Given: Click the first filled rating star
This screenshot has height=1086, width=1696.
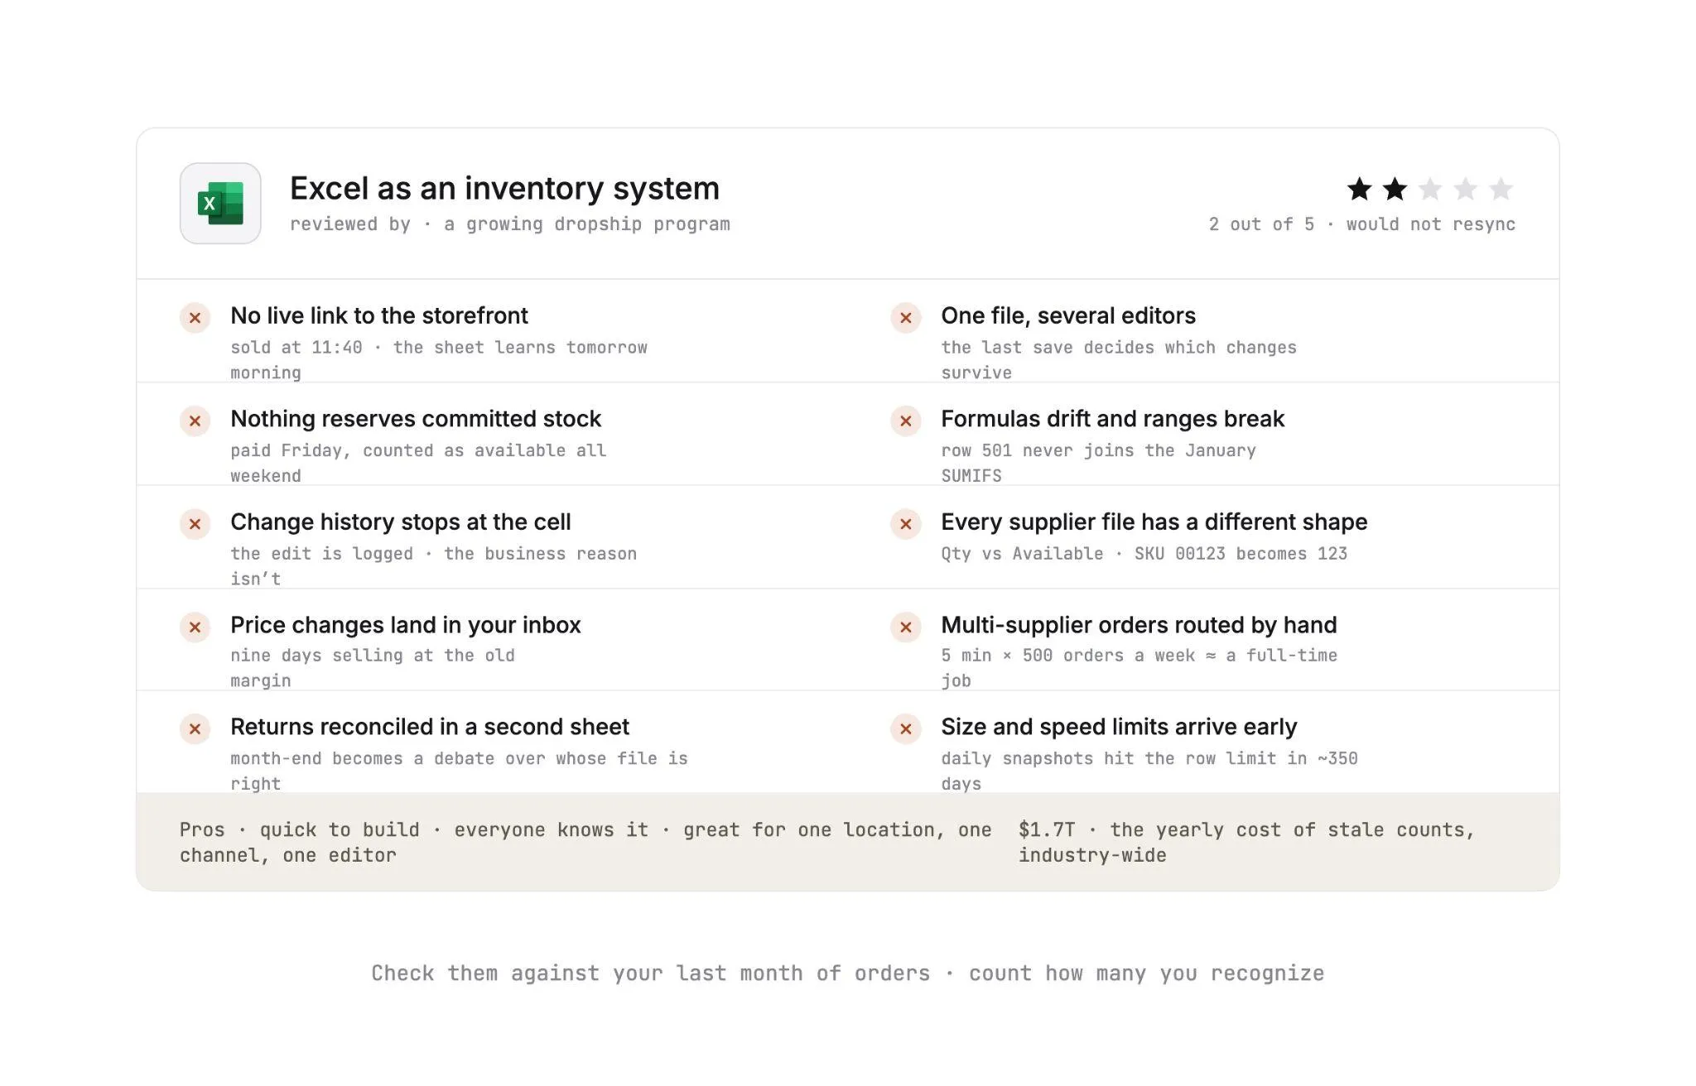Looking at the screenshot, I should click(1359, 189).
